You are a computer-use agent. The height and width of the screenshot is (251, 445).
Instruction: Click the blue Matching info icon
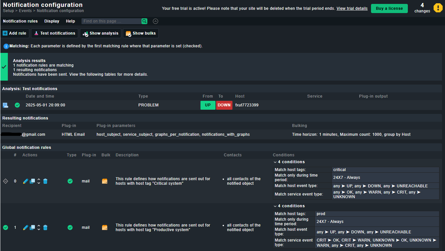(6, 46)
